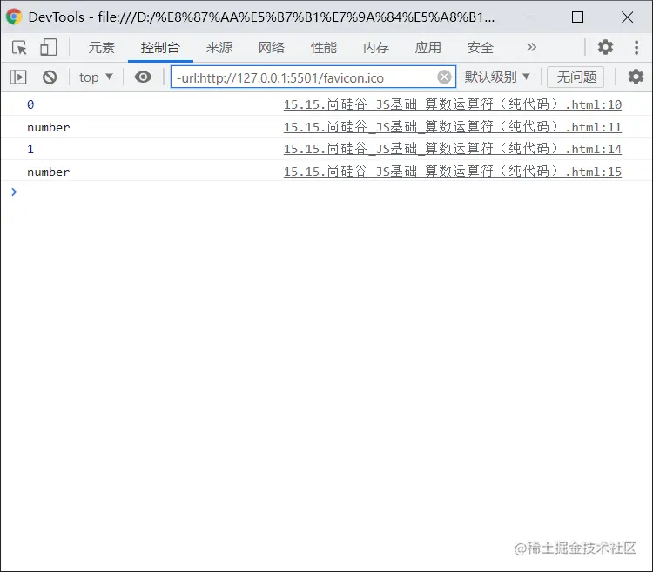
Task: Open the 应用 (Application) tab
Action: pos(427,48)
